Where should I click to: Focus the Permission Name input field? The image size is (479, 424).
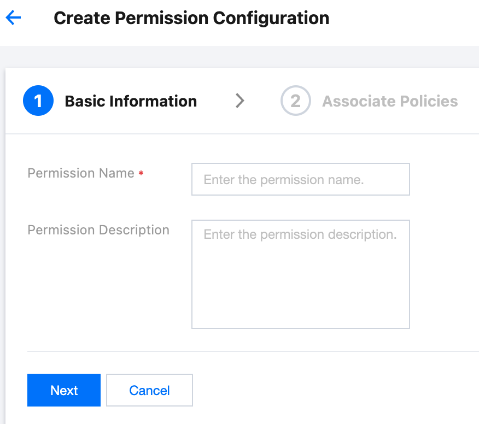tap(300, 179)
